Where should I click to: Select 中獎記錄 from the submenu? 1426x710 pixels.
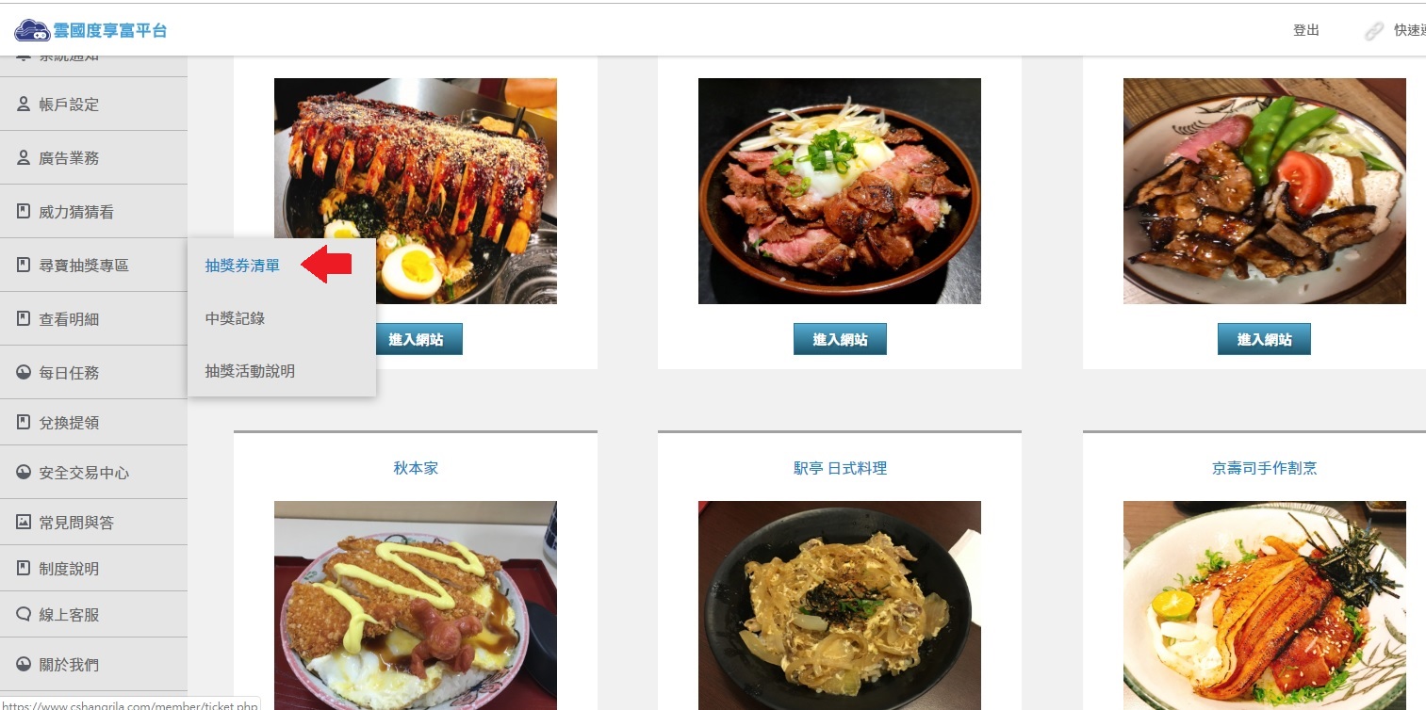pyautogui.click(x=235, y=318)
